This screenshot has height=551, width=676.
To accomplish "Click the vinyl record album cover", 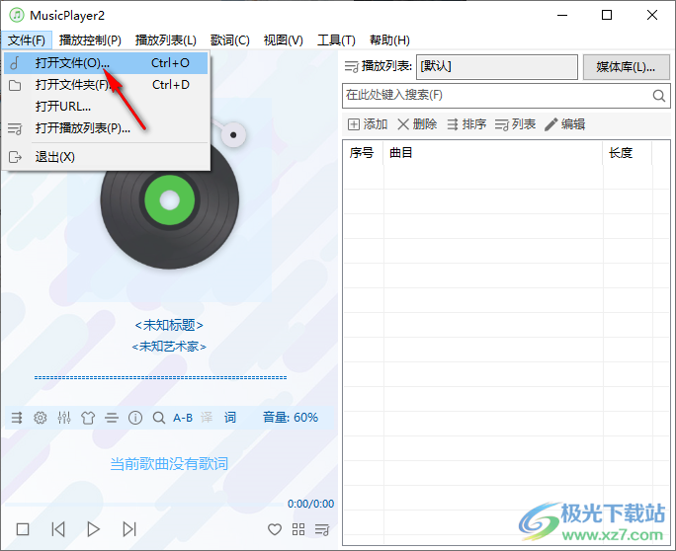I will 169,200.
